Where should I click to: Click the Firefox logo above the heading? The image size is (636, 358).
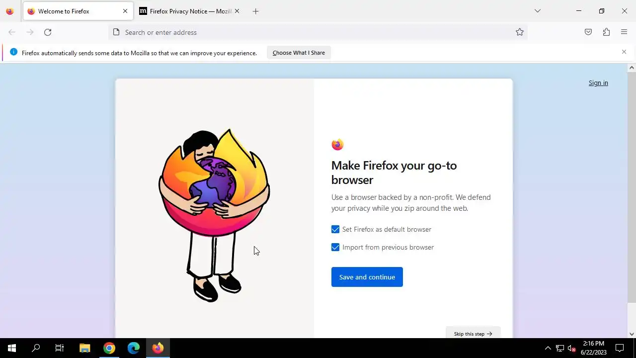point(337,145)
